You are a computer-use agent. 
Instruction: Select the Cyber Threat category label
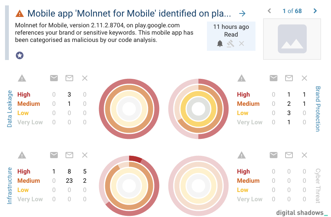coord(318,185)
